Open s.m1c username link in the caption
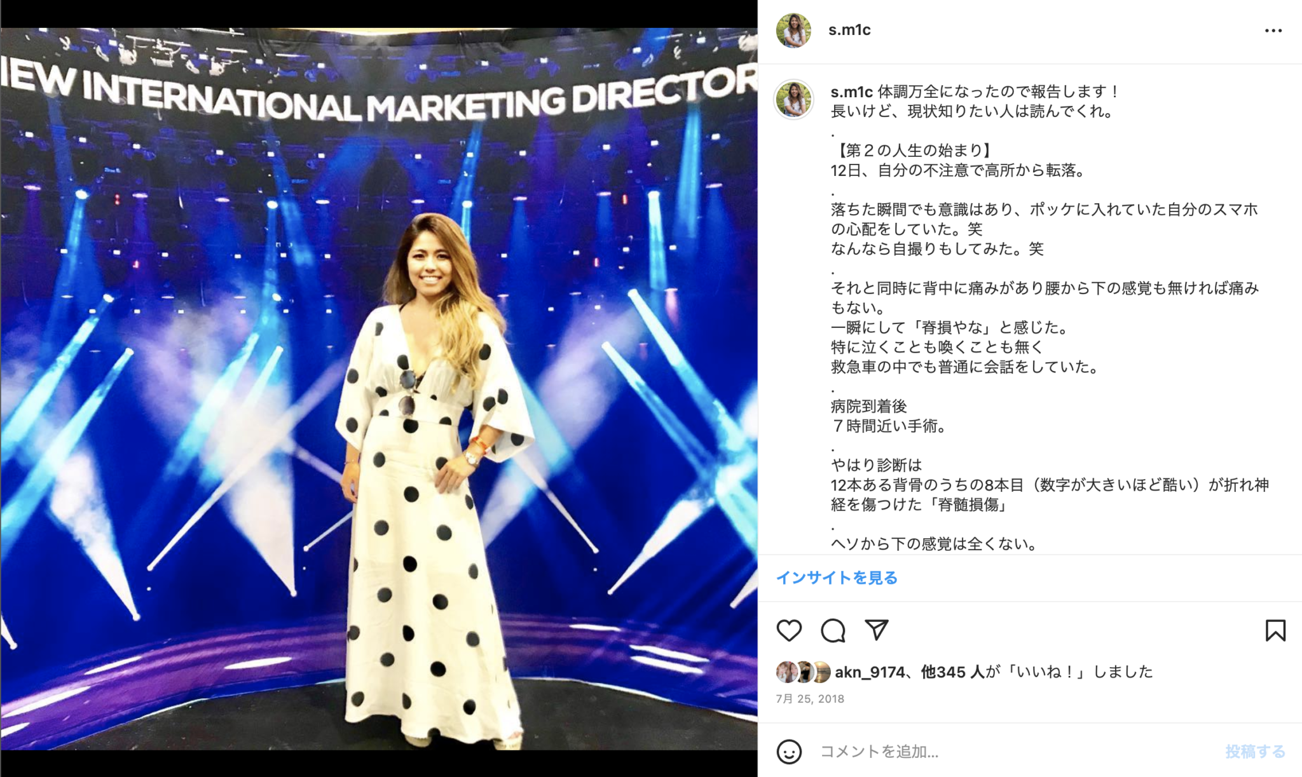 (x=851, y=91)
